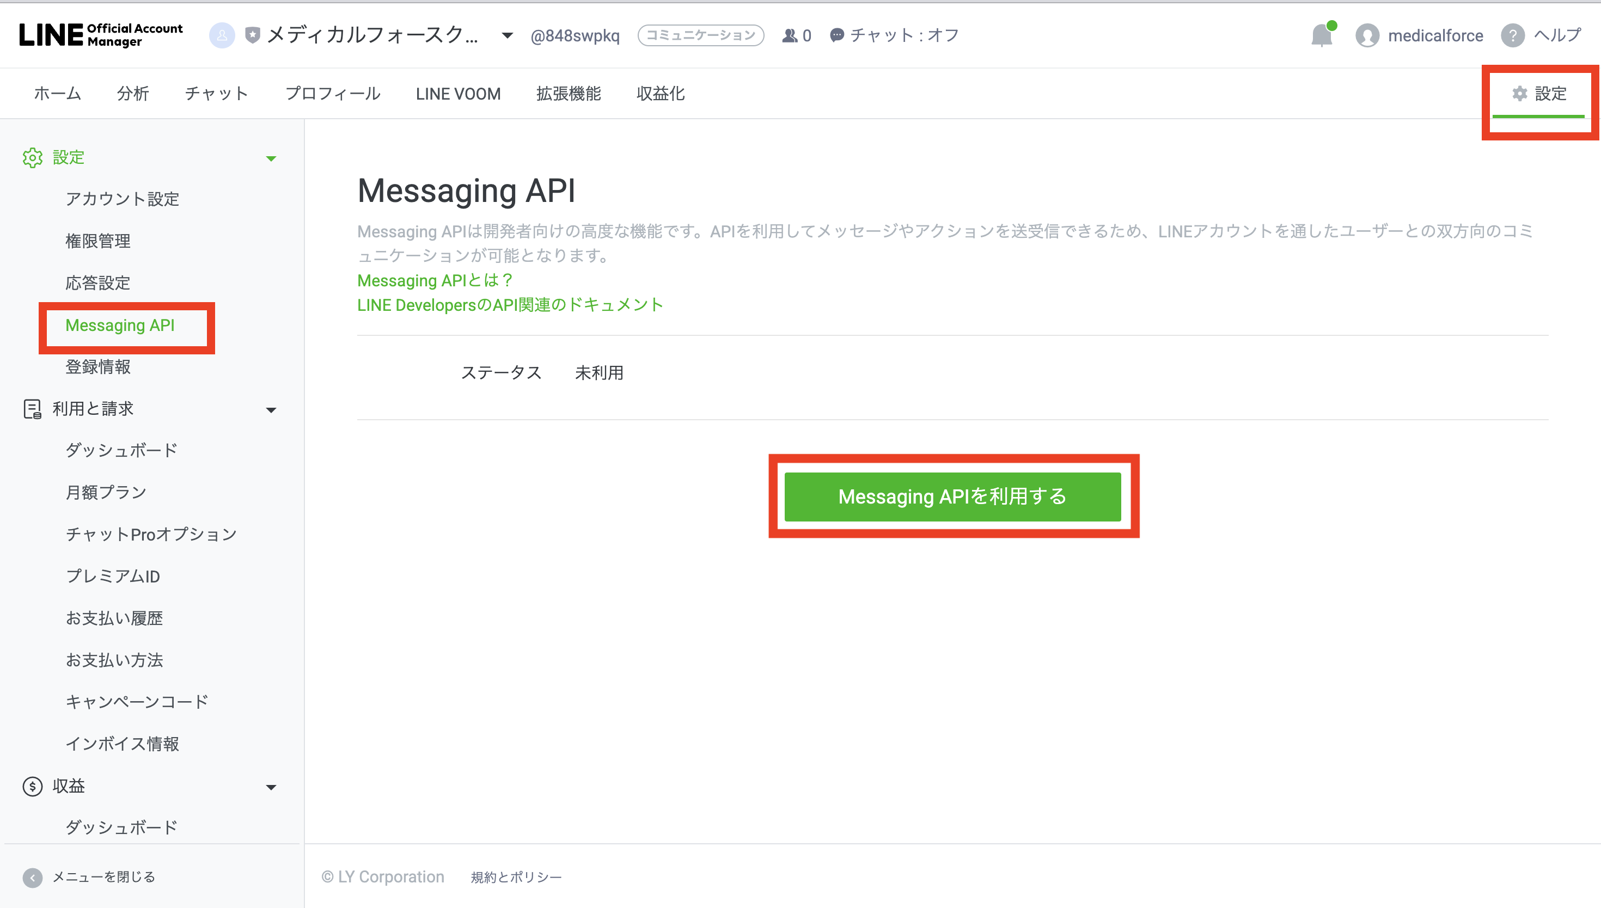This screenshot has height=908, width=1601.
Task: Switch to the 分析 tab
Action: pos(132,94)
